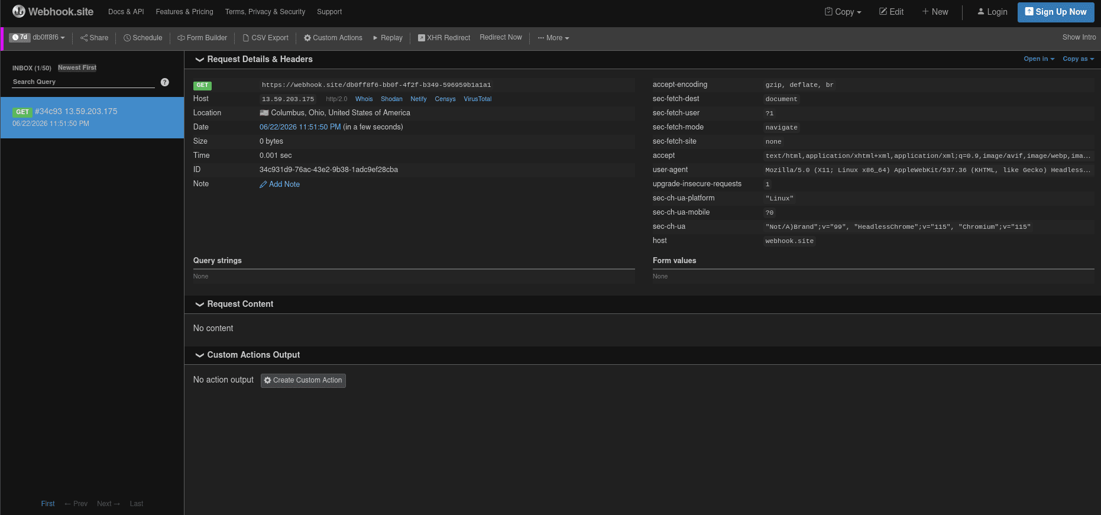Viewport: 1101px width, 515px height.
Task: Click host header value webhook.site
Action: point(789,241)
